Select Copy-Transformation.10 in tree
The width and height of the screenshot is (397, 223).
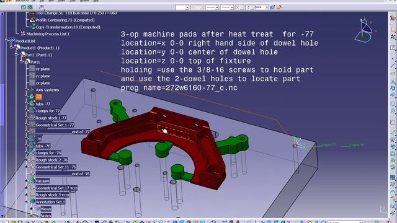[x=68, y=27]
